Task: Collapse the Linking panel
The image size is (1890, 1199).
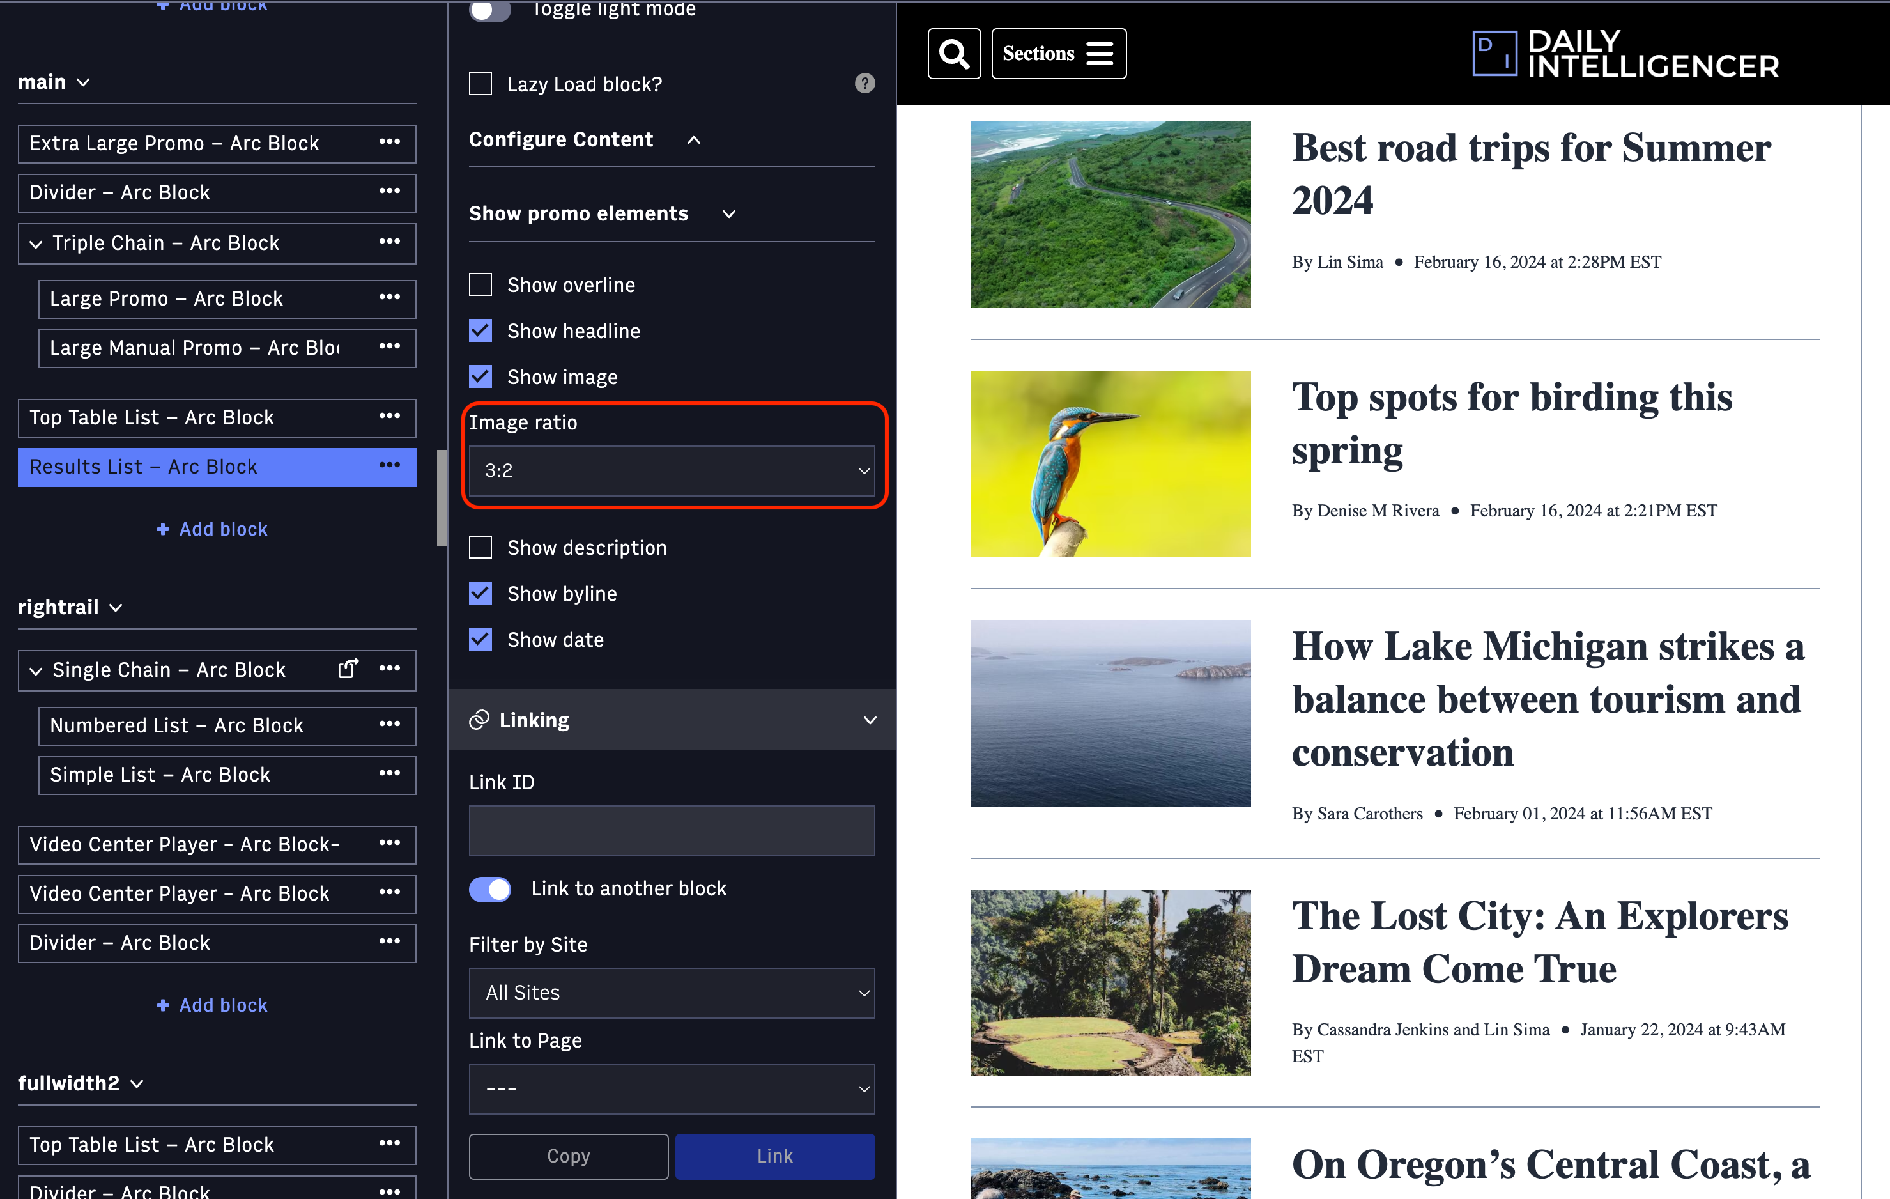Action: tap(870, 720)
